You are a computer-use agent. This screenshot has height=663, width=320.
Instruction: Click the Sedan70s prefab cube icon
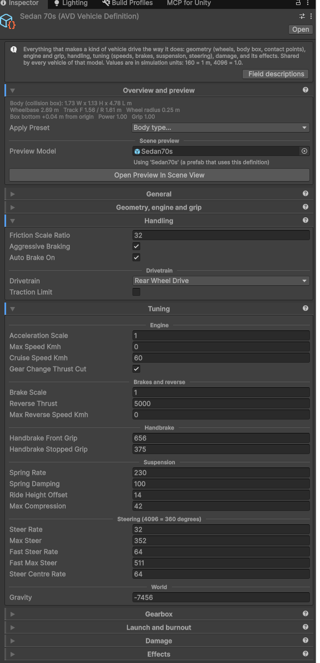click(x=137, y=152)
